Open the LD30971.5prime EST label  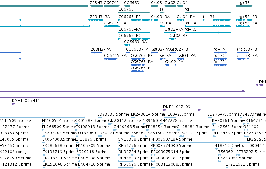coord(113,133)
